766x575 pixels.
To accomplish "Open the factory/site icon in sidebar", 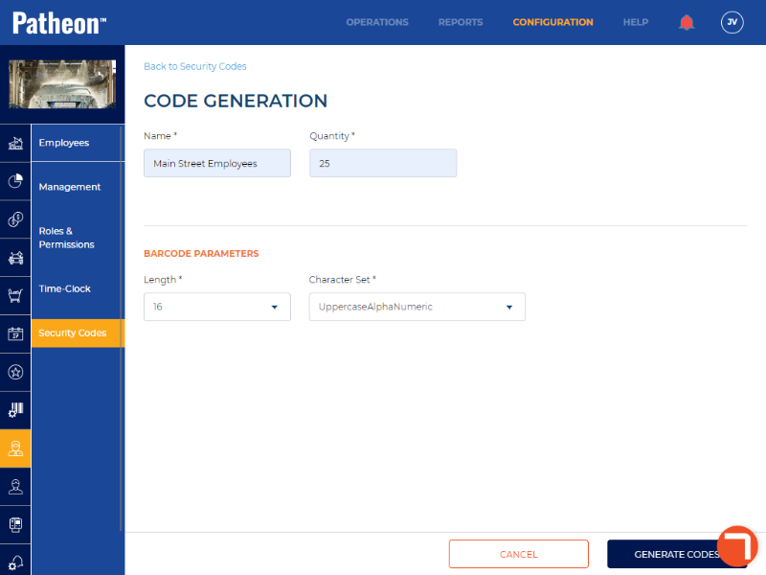I will [15, 143].
